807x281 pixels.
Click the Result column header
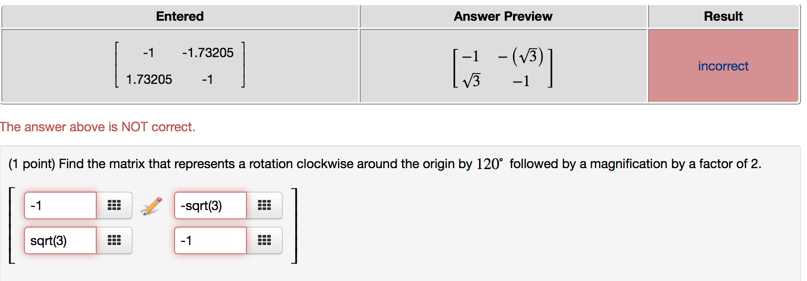723,17
